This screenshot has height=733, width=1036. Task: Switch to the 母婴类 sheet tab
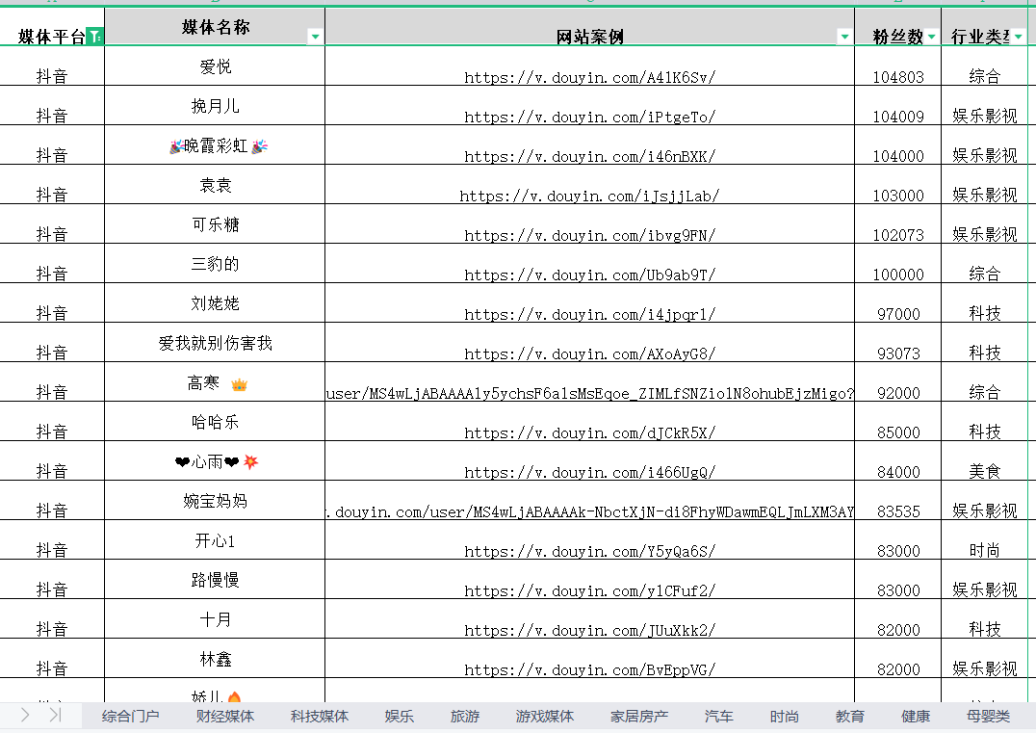pos(988,716)
